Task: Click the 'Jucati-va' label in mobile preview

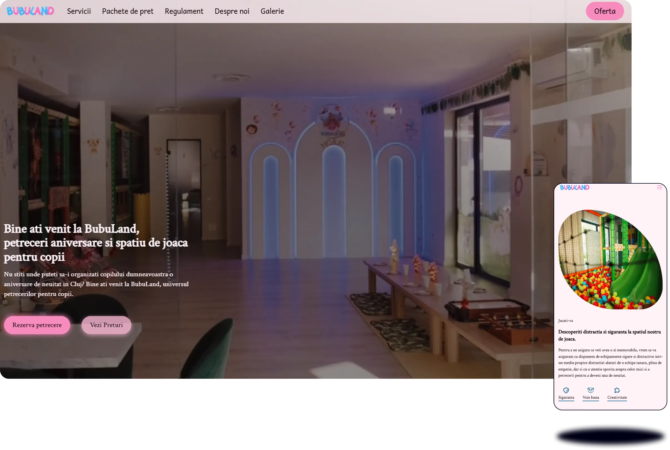Action: [x=566, y=321]
